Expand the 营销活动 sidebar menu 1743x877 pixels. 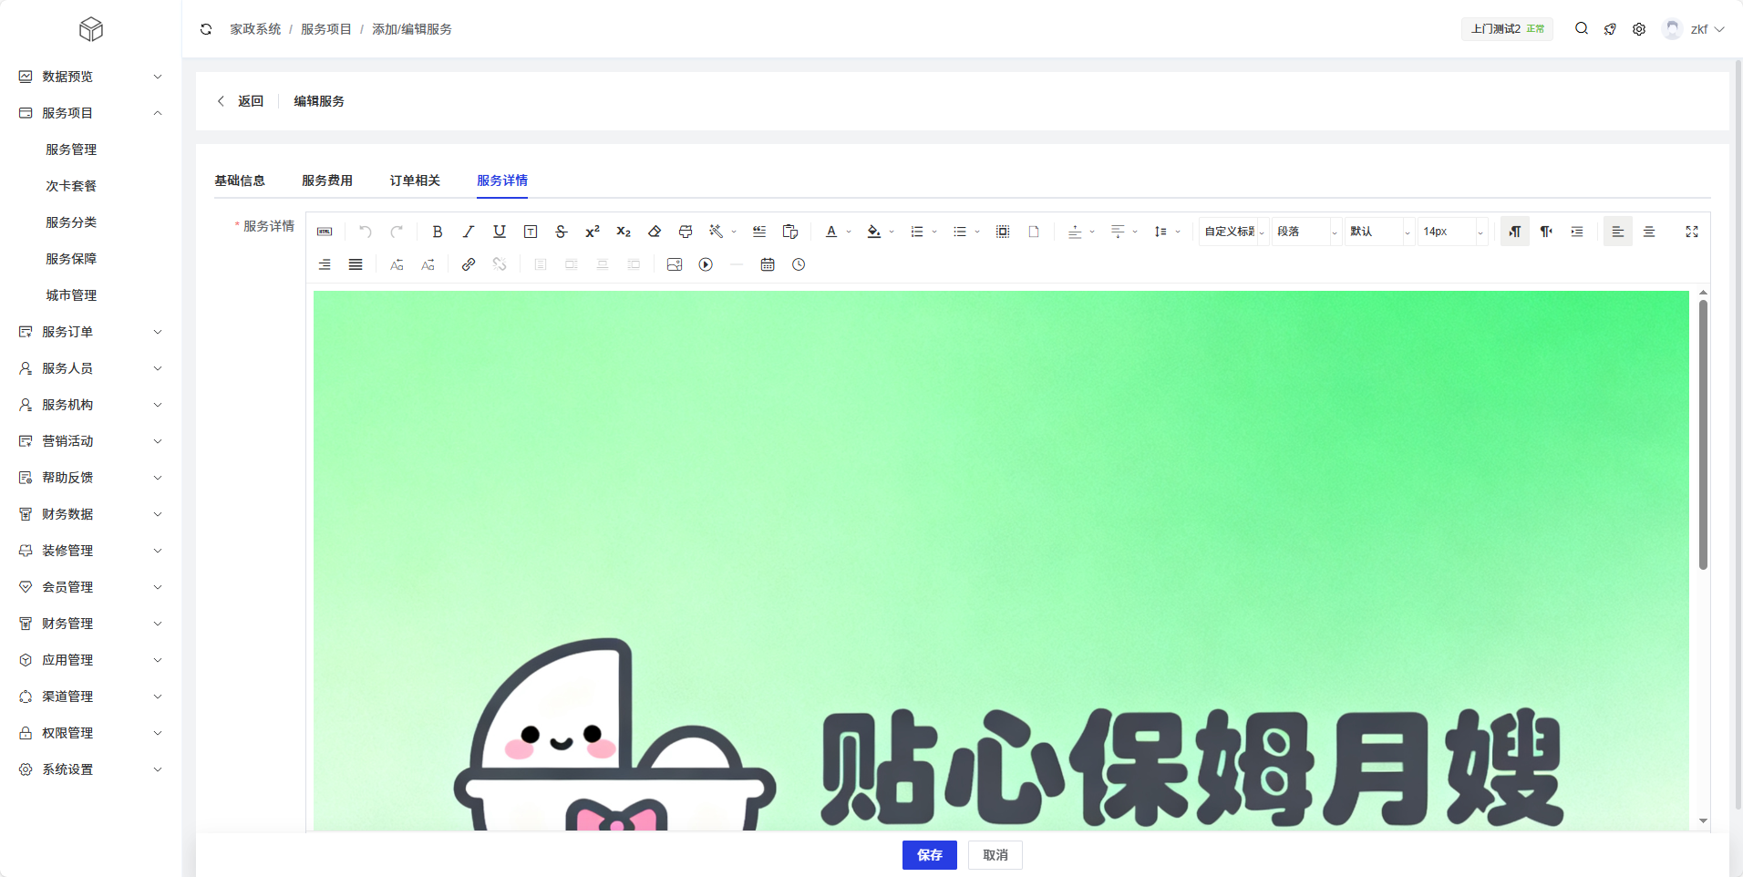point(90,441)
